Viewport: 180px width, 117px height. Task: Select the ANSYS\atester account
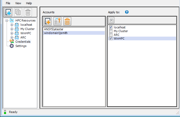pyautogui.click(x=74, y=29)
